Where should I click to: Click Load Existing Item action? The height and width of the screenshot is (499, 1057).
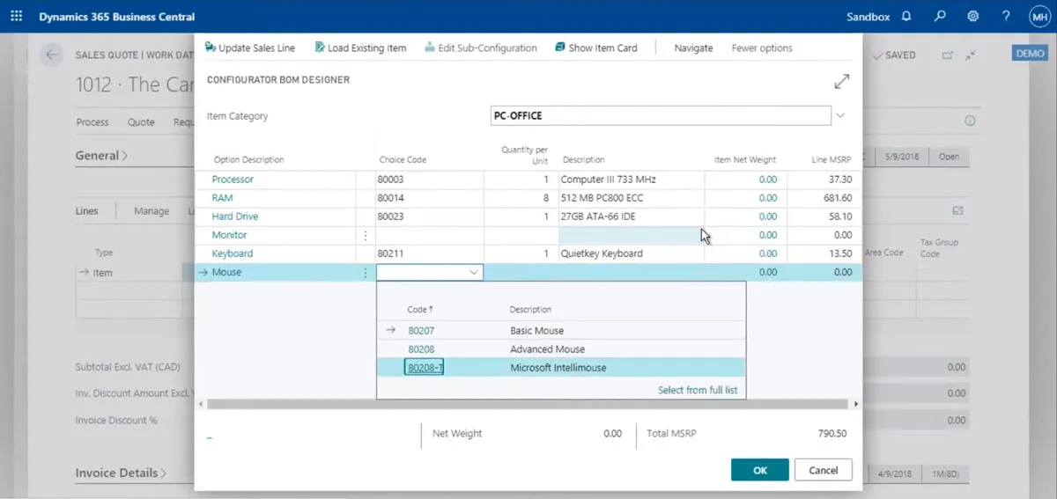(360, 48)
